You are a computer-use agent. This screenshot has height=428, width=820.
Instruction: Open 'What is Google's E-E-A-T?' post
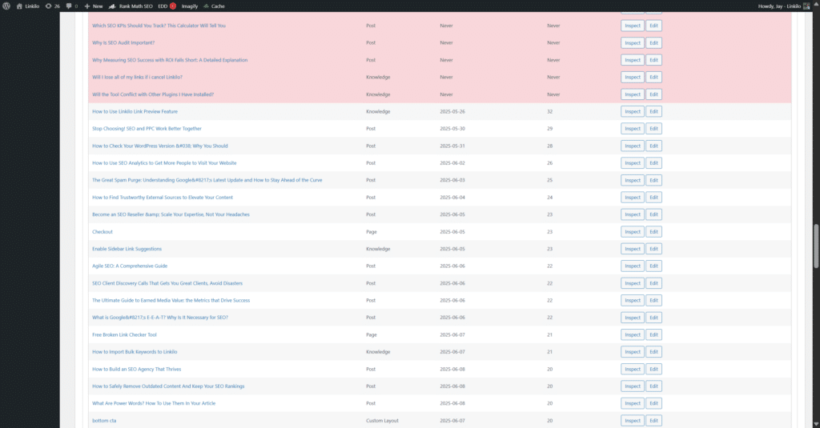(160, 318)
